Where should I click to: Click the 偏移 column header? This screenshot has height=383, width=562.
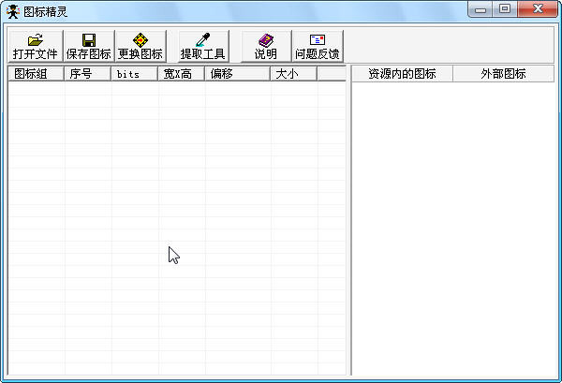[x=238, y=74]
